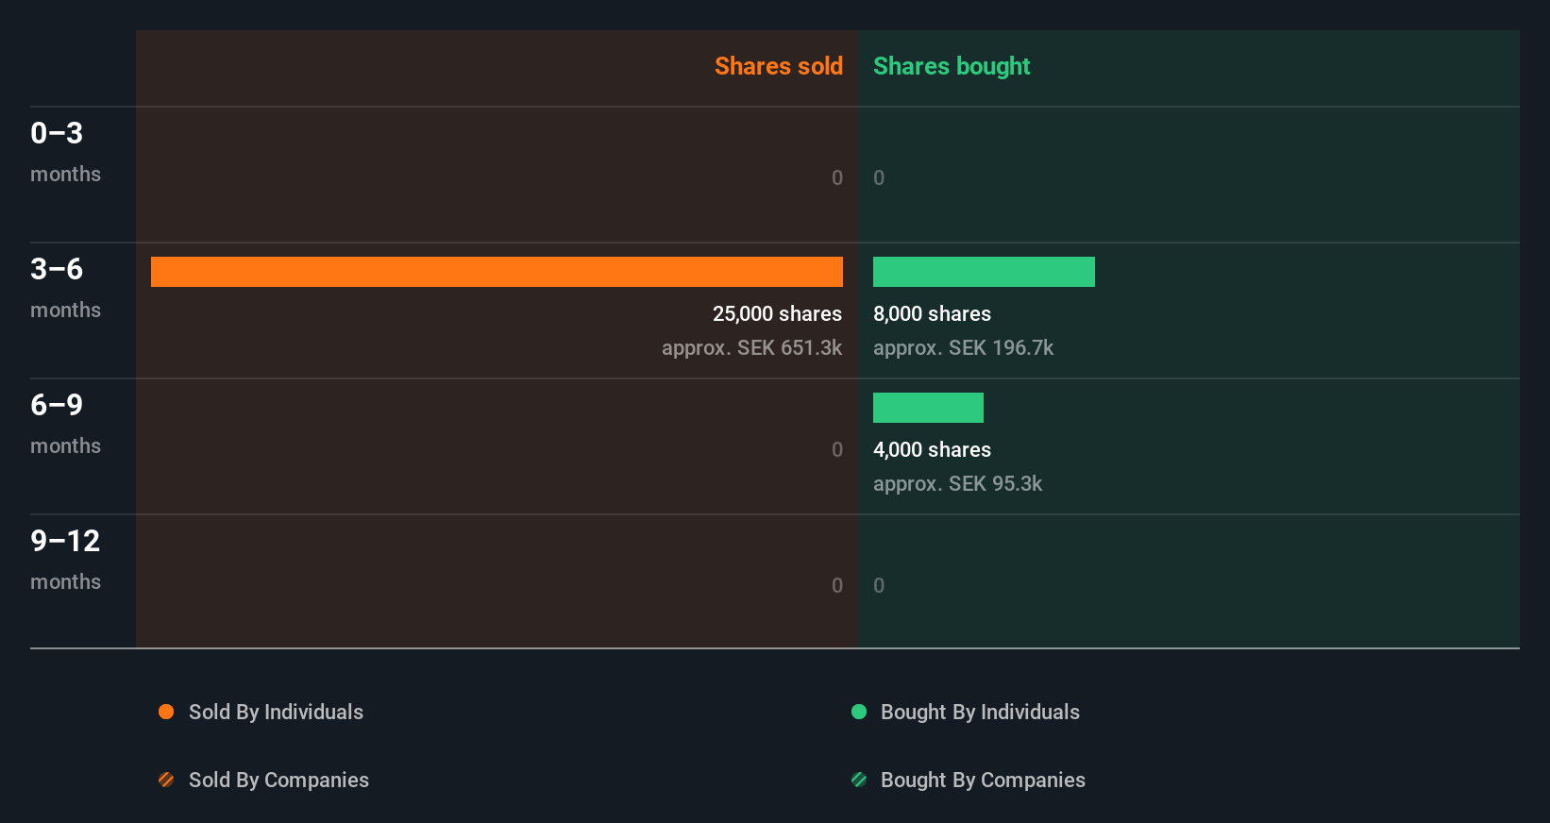Click the 9–12 months row label

65,560
